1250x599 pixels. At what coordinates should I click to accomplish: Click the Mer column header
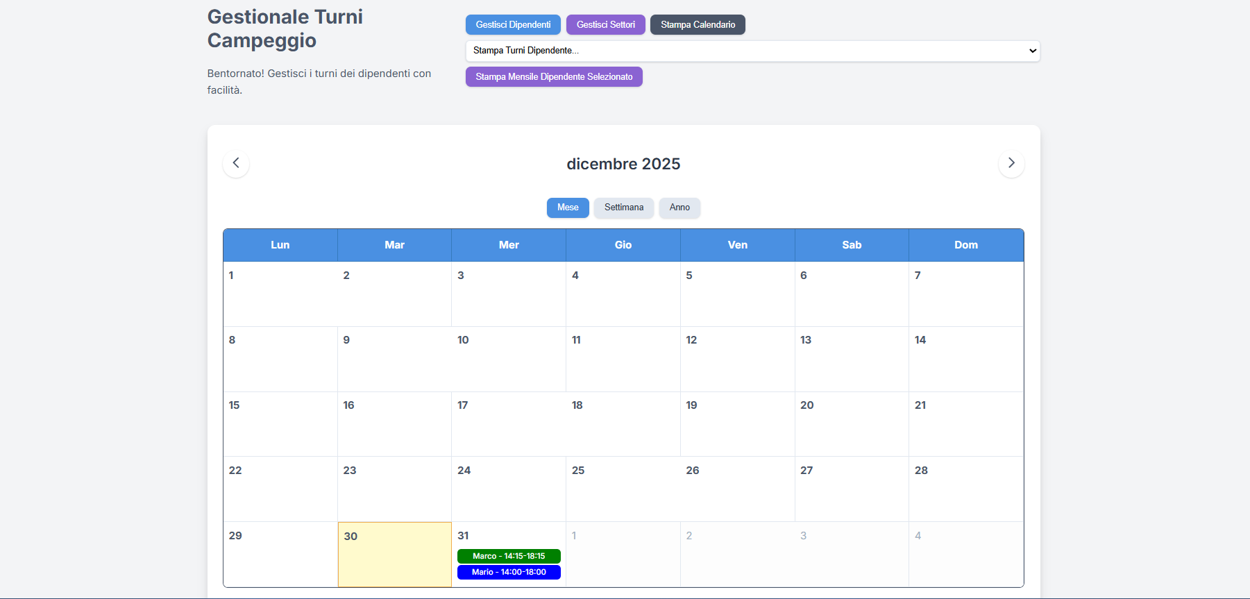(509, 245)
